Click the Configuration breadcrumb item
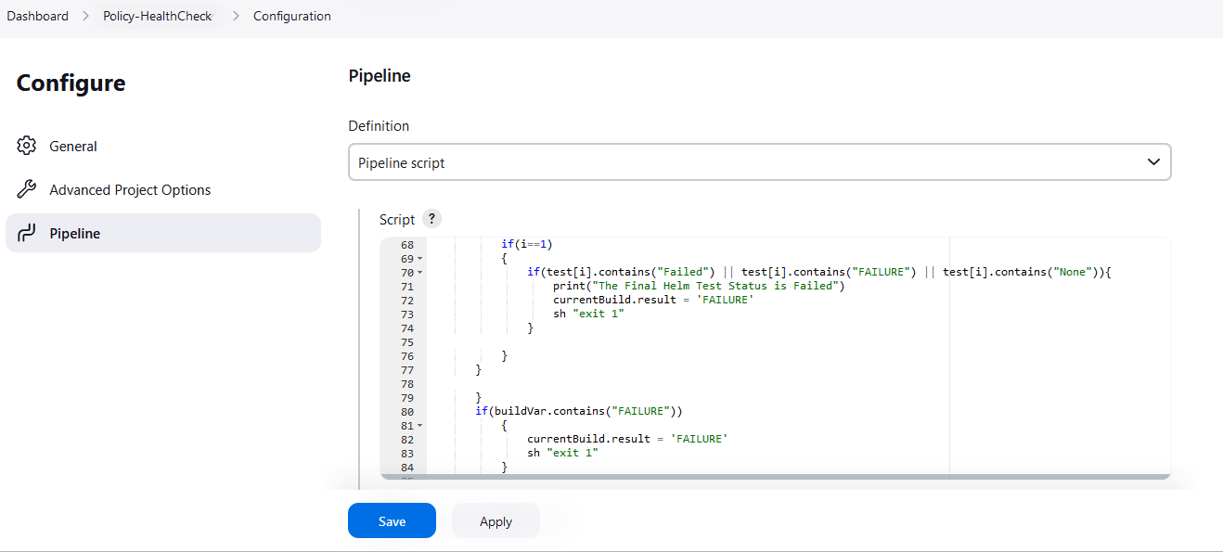The width and height of the screenshot is (1223, 552). (291, 15)
